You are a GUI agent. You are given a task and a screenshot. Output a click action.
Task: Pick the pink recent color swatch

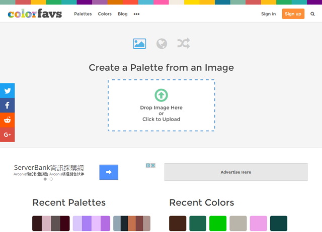coord(258,223)
